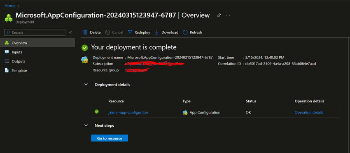Click the Go to resource button
Image resolution: width=350 pixels, height=153 pixels.
(110, 138)
